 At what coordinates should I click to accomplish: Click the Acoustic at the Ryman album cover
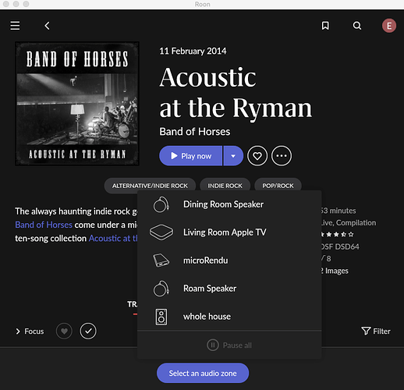77,104
